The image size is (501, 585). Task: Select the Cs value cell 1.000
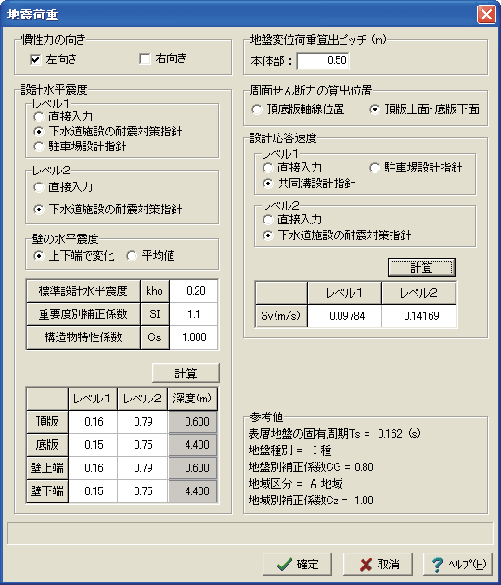tap(193, 337)
